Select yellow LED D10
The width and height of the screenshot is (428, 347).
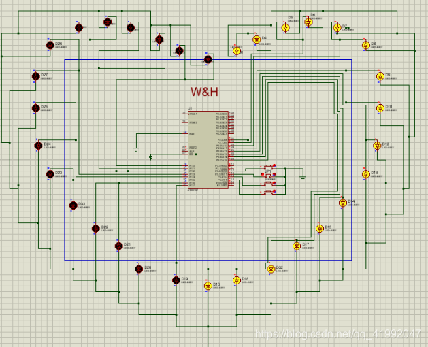click(x=380, y=108)
